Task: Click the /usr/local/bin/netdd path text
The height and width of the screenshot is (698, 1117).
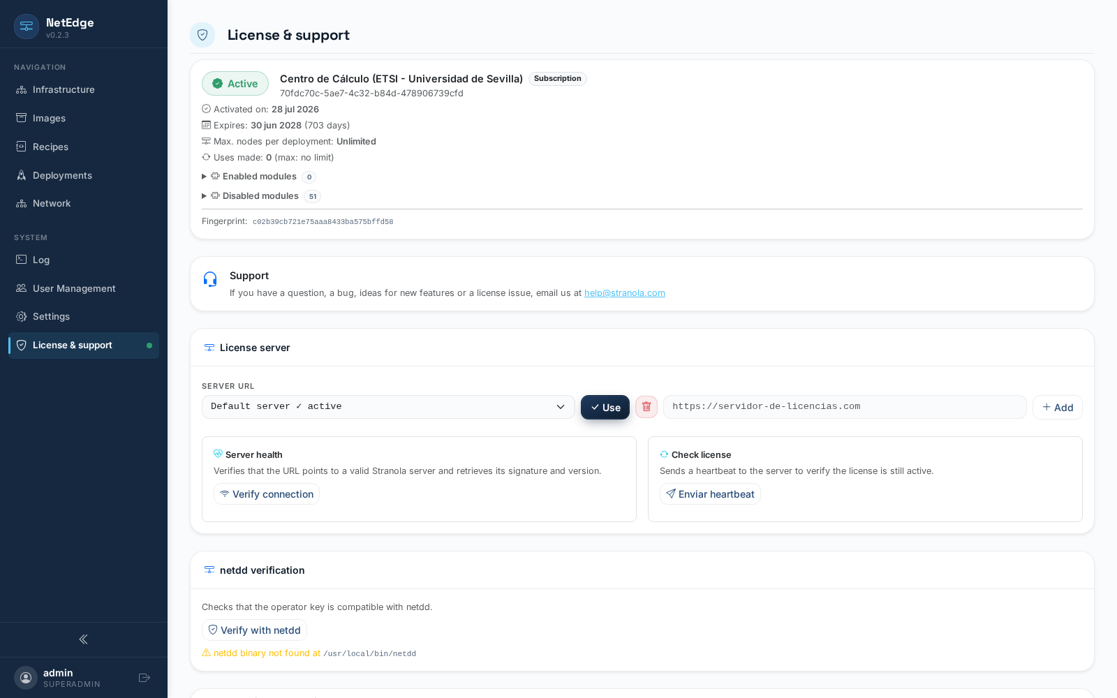Action: [370, 654]
